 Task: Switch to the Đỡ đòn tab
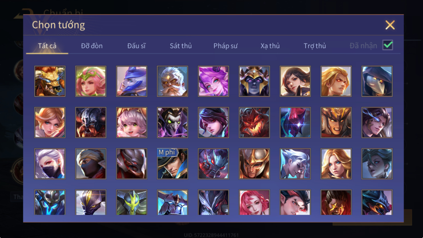click(x=92, y=46)
